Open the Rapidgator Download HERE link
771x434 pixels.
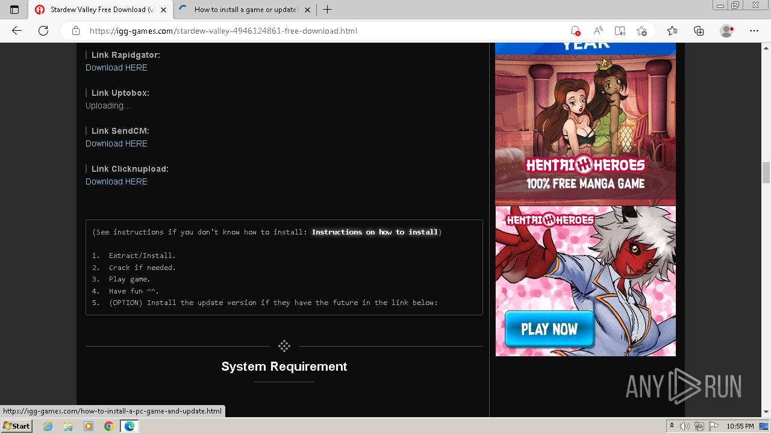pos(116,68)
